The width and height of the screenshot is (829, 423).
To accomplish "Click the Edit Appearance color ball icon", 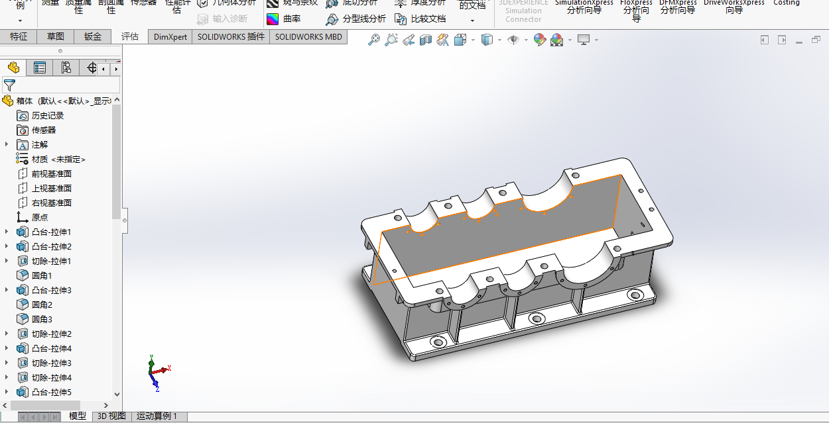I will point(539,40).
